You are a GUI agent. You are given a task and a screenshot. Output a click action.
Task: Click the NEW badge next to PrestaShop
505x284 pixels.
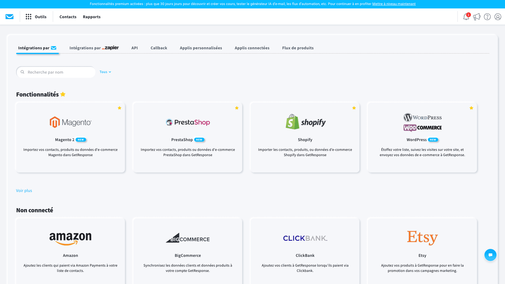click(199, 140)
